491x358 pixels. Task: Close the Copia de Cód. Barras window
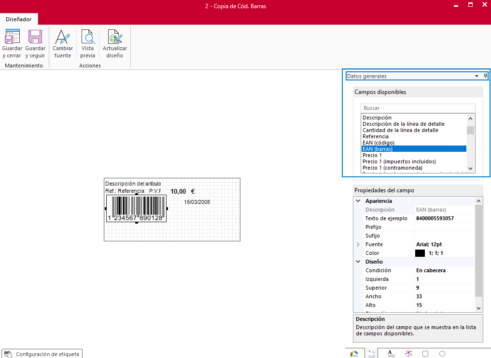485,5
